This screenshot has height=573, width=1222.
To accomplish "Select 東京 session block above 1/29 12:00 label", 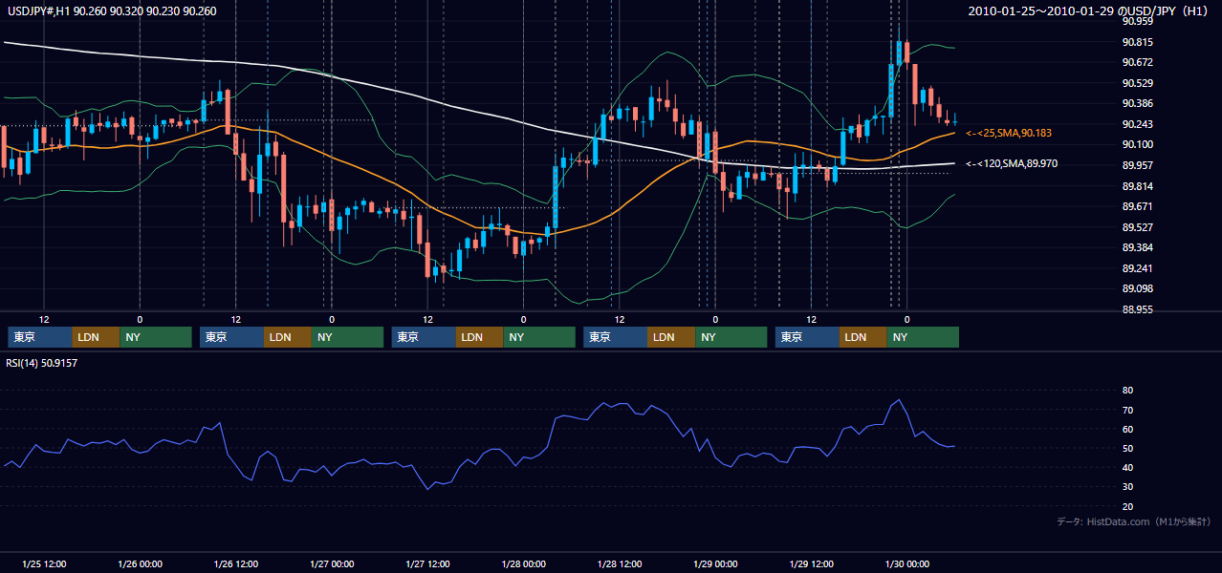I will (808, 337).
